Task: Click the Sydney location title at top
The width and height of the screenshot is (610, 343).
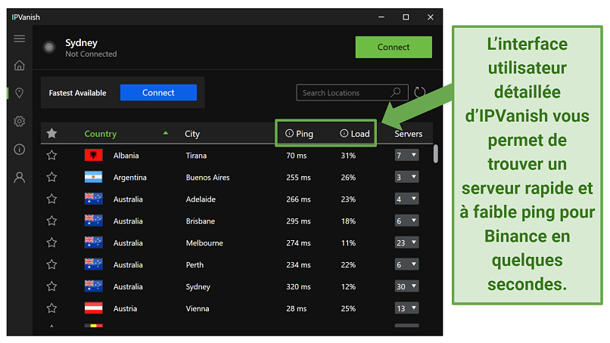Action: tap(81, 43)
